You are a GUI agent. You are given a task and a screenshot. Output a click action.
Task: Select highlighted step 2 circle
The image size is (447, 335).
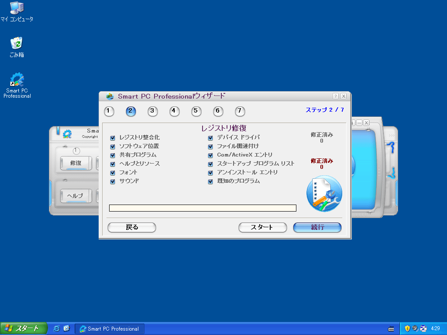click(131, 111)
